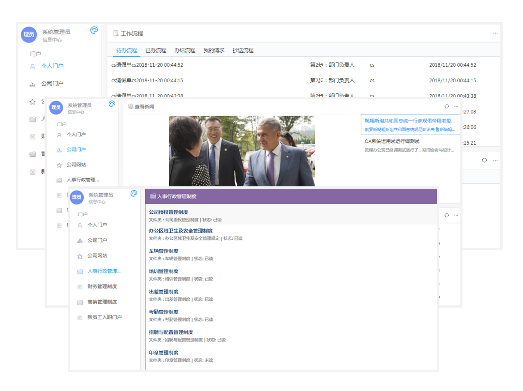This screenshot has width=523, height=391.
Task: Click the refresh icon of the 查看新闻 panel
Action: pyautogui.click(x=447, y=106)
